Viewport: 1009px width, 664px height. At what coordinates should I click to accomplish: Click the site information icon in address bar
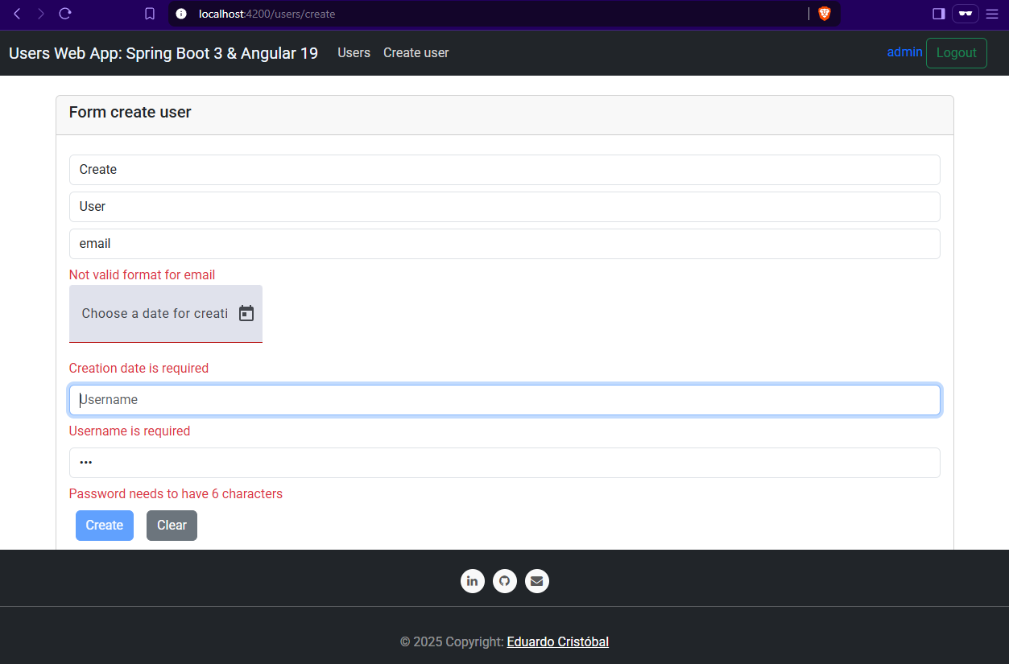[181, 14]
